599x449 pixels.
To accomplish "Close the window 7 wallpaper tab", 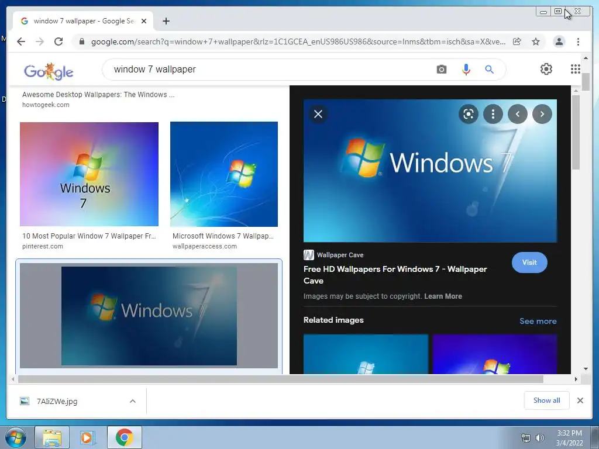I will click(144, 21).
